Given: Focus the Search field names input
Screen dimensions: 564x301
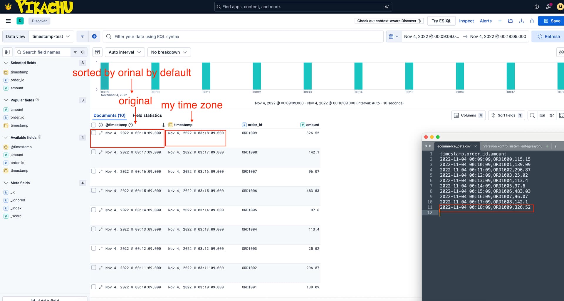Looking at the screenshot, I should (43, 52).
